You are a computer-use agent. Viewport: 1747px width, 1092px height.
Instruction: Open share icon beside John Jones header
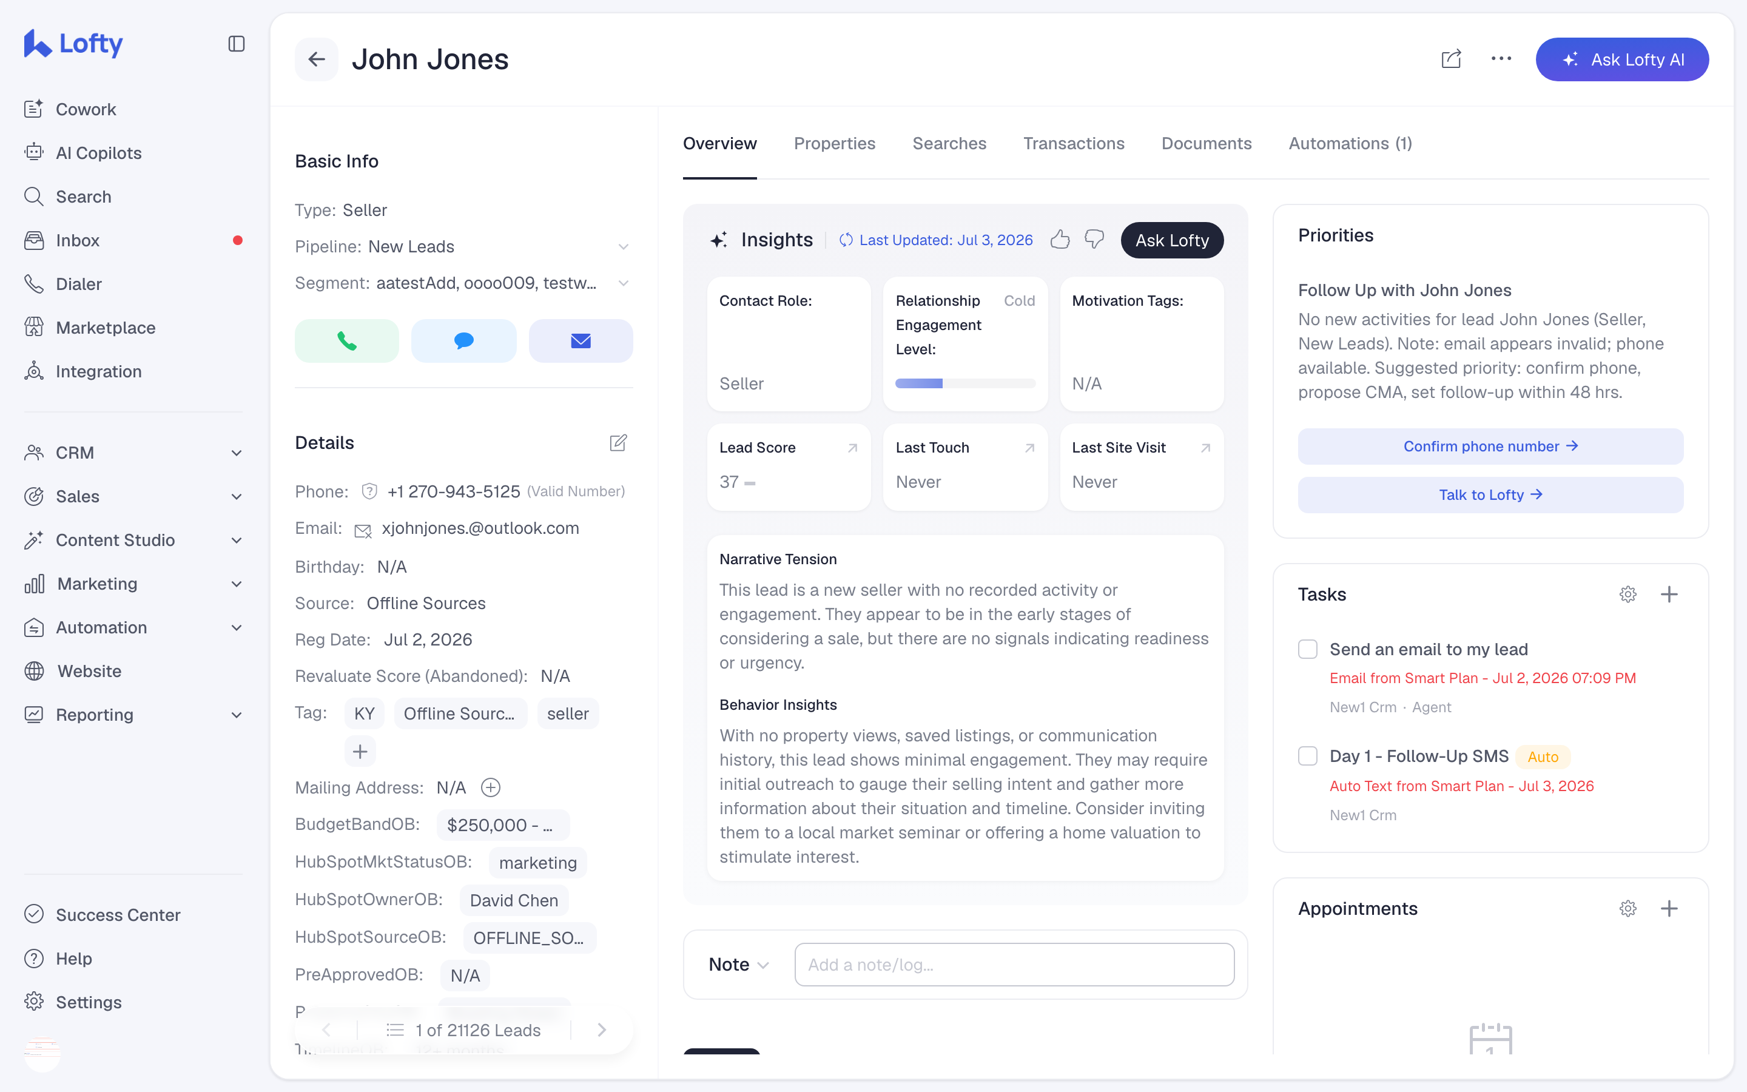(x=1451, y=59)
